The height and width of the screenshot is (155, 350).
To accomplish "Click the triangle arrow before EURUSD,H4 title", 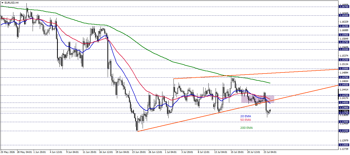I will pos(2,3).
